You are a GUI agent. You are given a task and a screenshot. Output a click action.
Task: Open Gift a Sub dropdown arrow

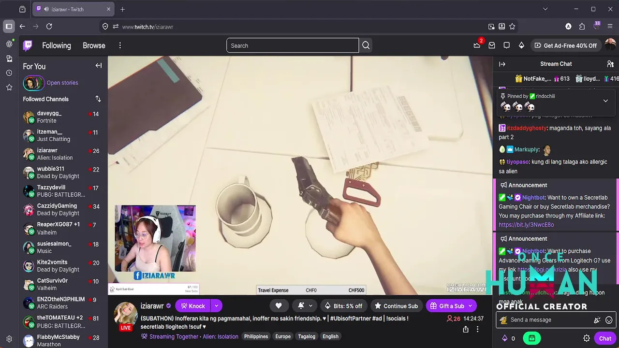tap(470, 306)
